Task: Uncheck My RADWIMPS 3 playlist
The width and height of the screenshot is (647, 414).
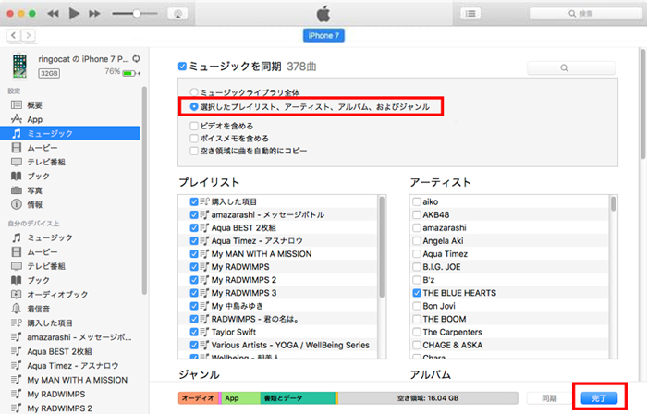Action: (x=194, y=293)
